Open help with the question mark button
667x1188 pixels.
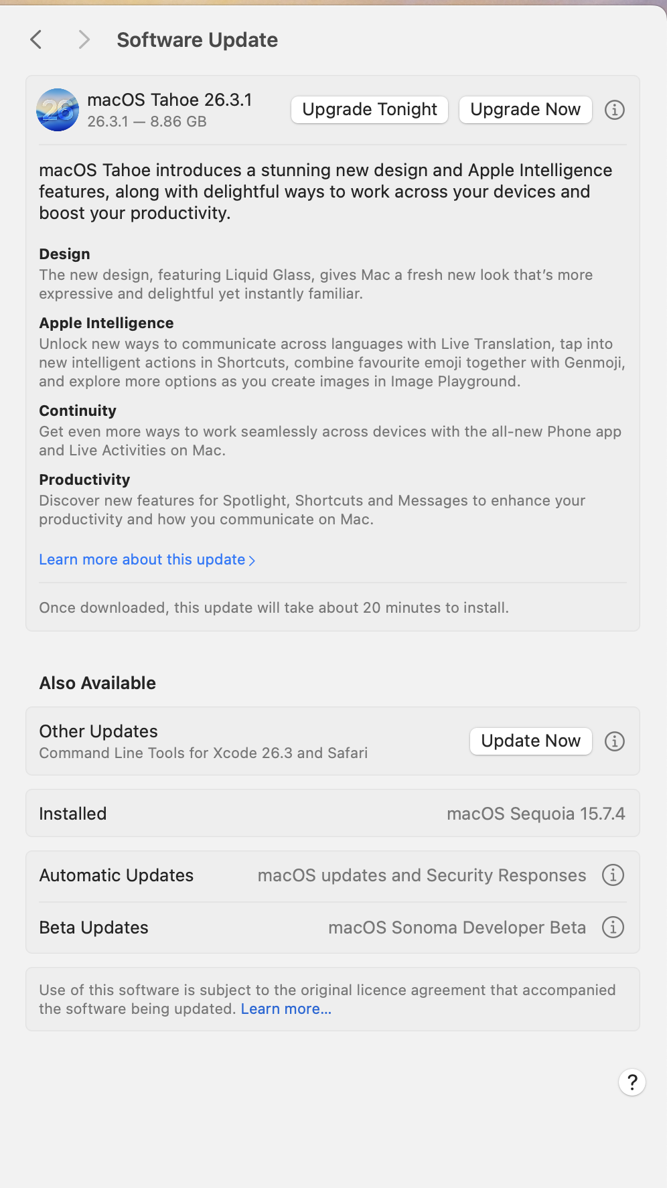point(632,1082)
